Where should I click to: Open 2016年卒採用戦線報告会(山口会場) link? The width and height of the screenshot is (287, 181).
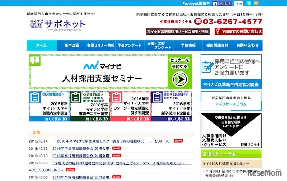pyautogui.click(x=81, y=177)
